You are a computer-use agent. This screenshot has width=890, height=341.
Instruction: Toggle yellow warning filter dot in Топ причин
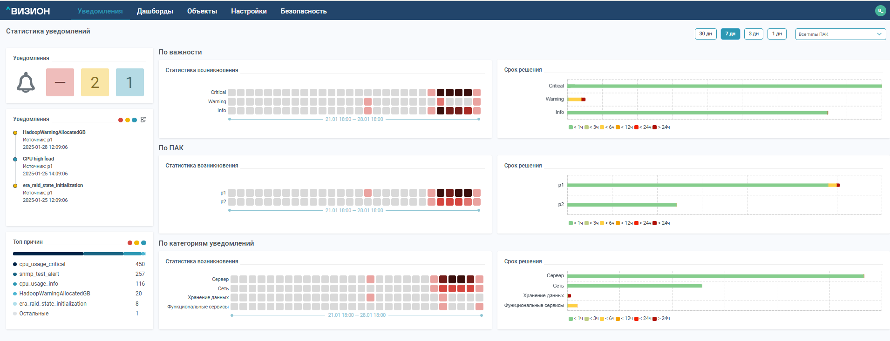(x=136, y=243)
